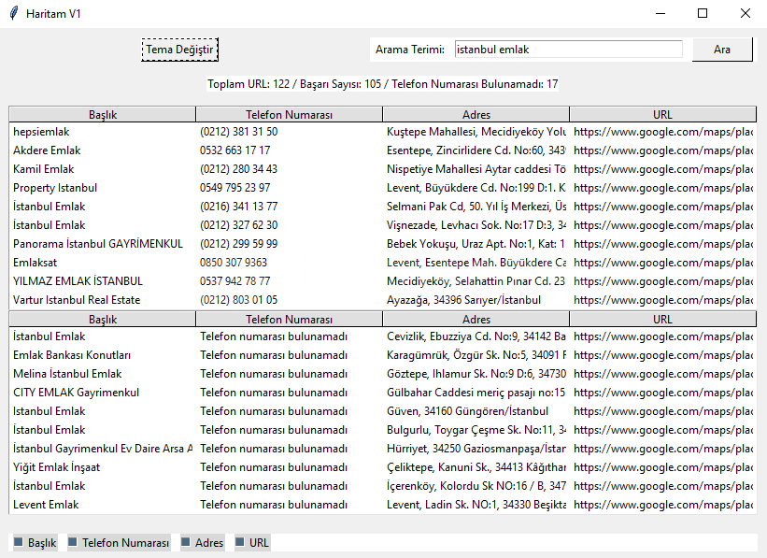
Task: Click phone number (0212) 327 62 30
Action: 239,225
